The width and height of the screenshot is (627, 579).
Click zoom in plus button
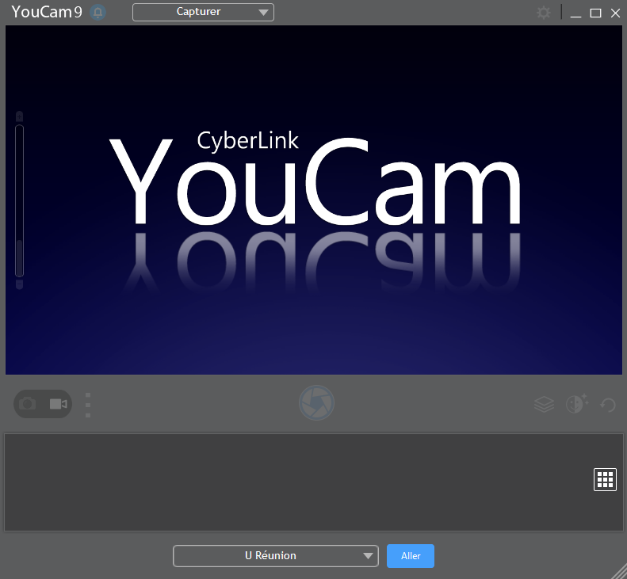coord(19,116)
